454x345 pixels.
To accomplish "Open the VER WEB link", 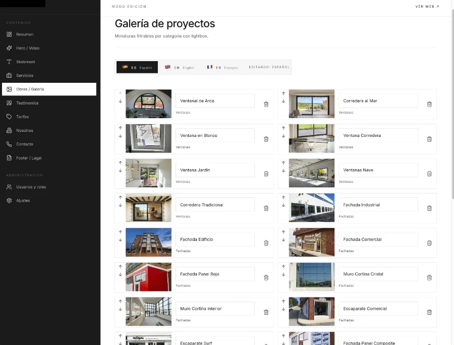I will pyautogui.click(x=427, y=7).
